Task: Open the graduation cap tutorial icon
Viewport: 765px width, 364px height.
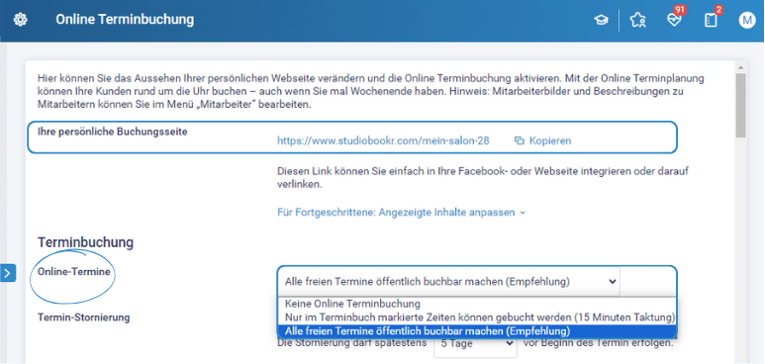Action: [x=601, y=20]
